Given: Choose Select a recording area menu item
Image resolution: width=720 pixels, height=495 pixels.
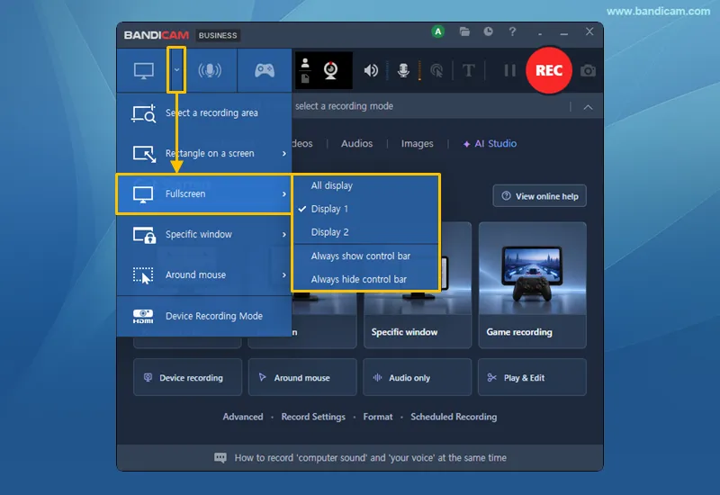Looking at the screenshot, I should [x=204, y=113].
